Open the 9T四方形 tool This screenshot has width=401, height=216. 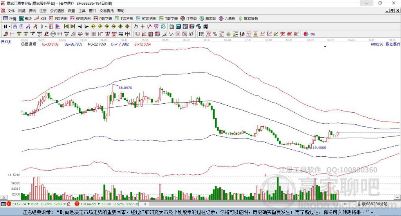point(146,19)
